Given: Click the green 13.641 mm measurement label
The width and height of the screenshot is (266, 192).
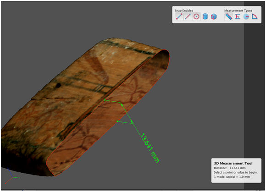Looking at the screenshot, I should (150, 148).
